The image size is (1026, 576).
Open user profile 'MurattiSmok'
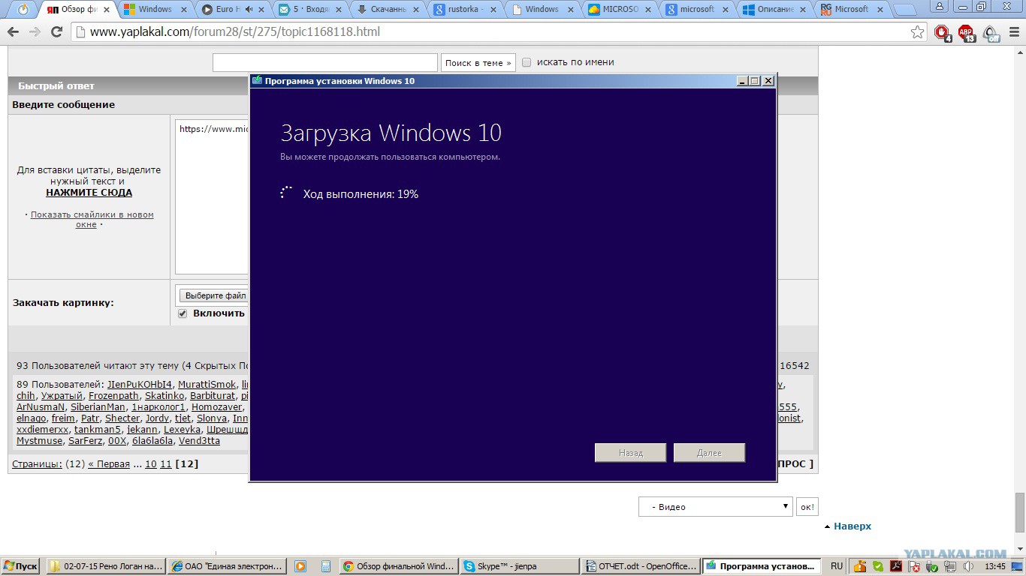[207, 384]
